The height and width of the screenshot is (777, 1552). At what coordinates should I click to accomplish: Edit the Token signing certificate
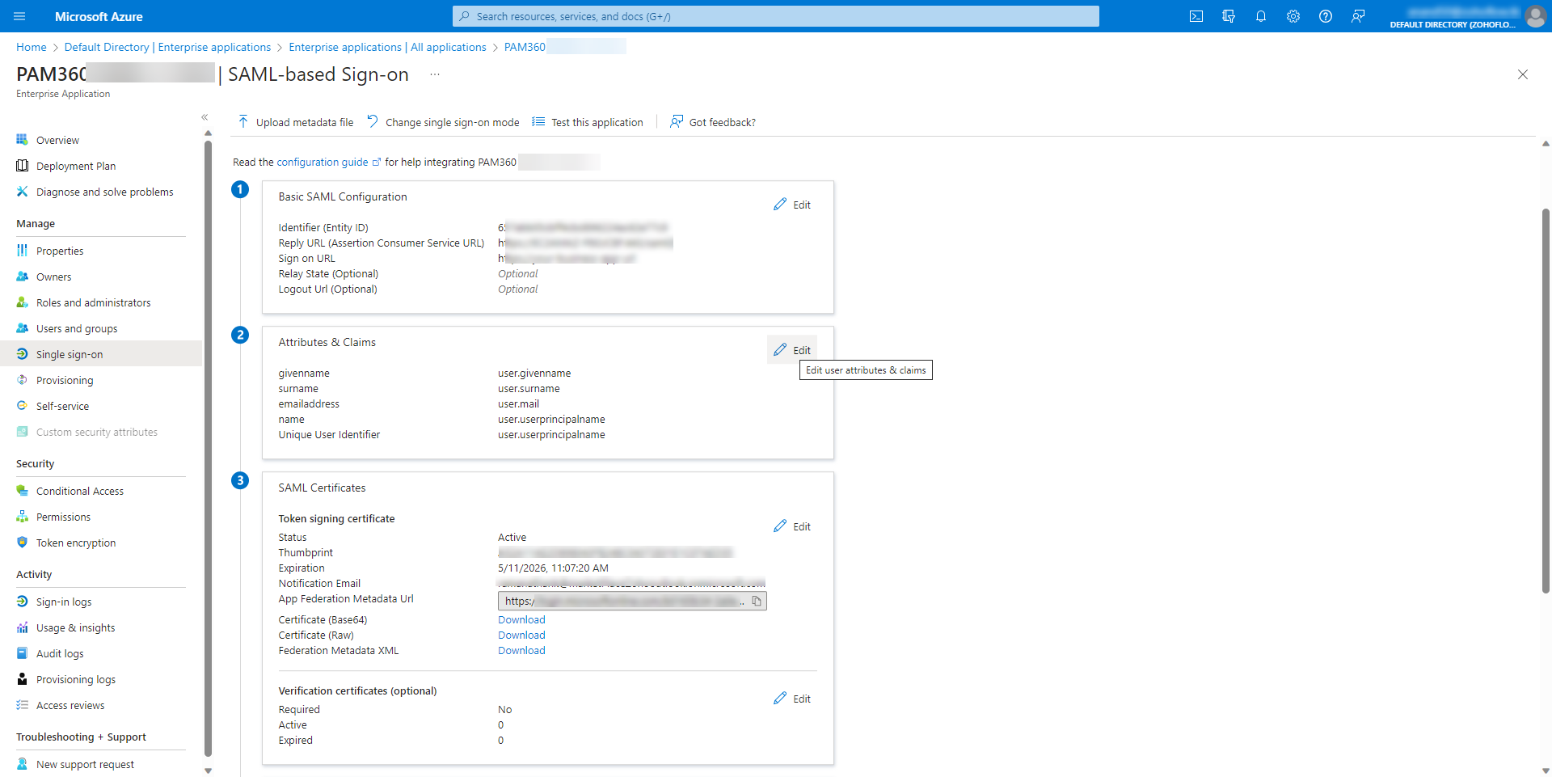tap(792, 526)
